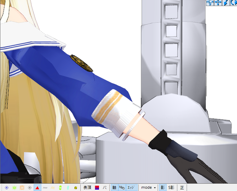Viewport: 237px width, 191px height.
Task: Toggle the green hatched display icon
Action: tap(14, 188)
